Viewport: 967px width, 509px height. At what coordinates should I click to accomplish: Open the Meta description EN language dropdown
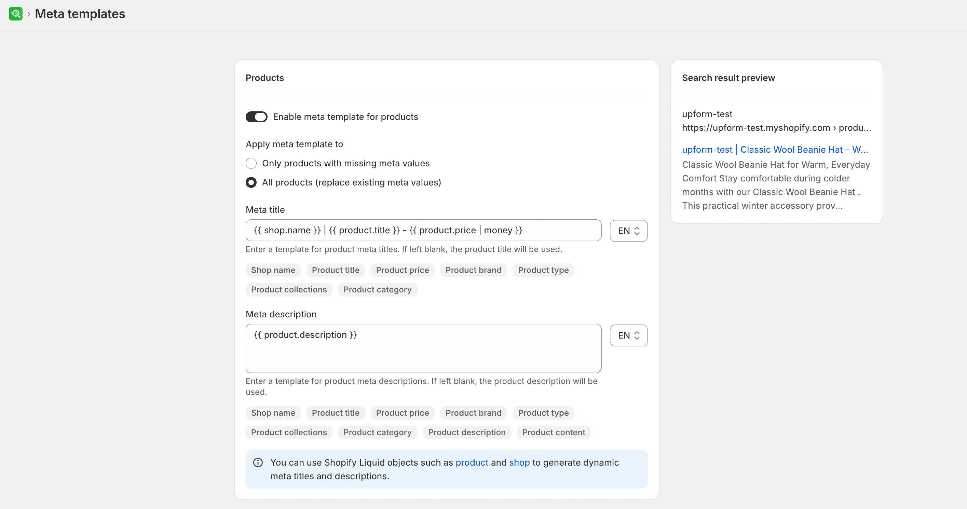628,335
